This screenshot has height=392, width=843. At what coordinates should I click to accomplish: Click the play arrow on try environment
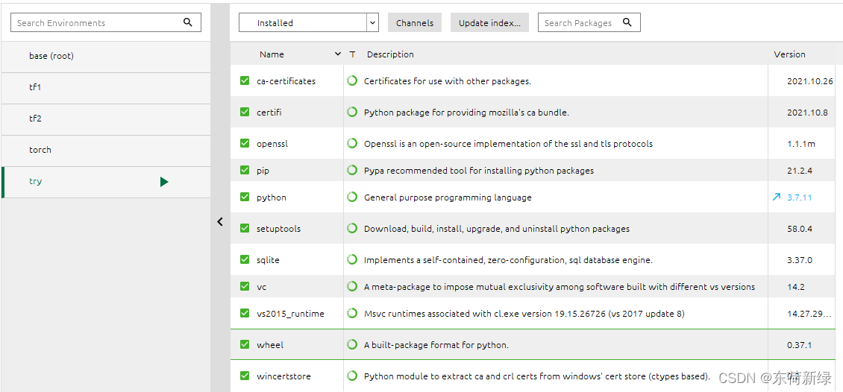[x=164, y=182]
